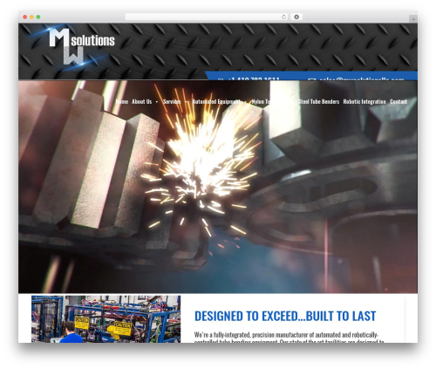Image resolution: width=436 pixels, height=369 pixels.
Task: Expand the About Us dropdown arrow
Action: (157, 102)
